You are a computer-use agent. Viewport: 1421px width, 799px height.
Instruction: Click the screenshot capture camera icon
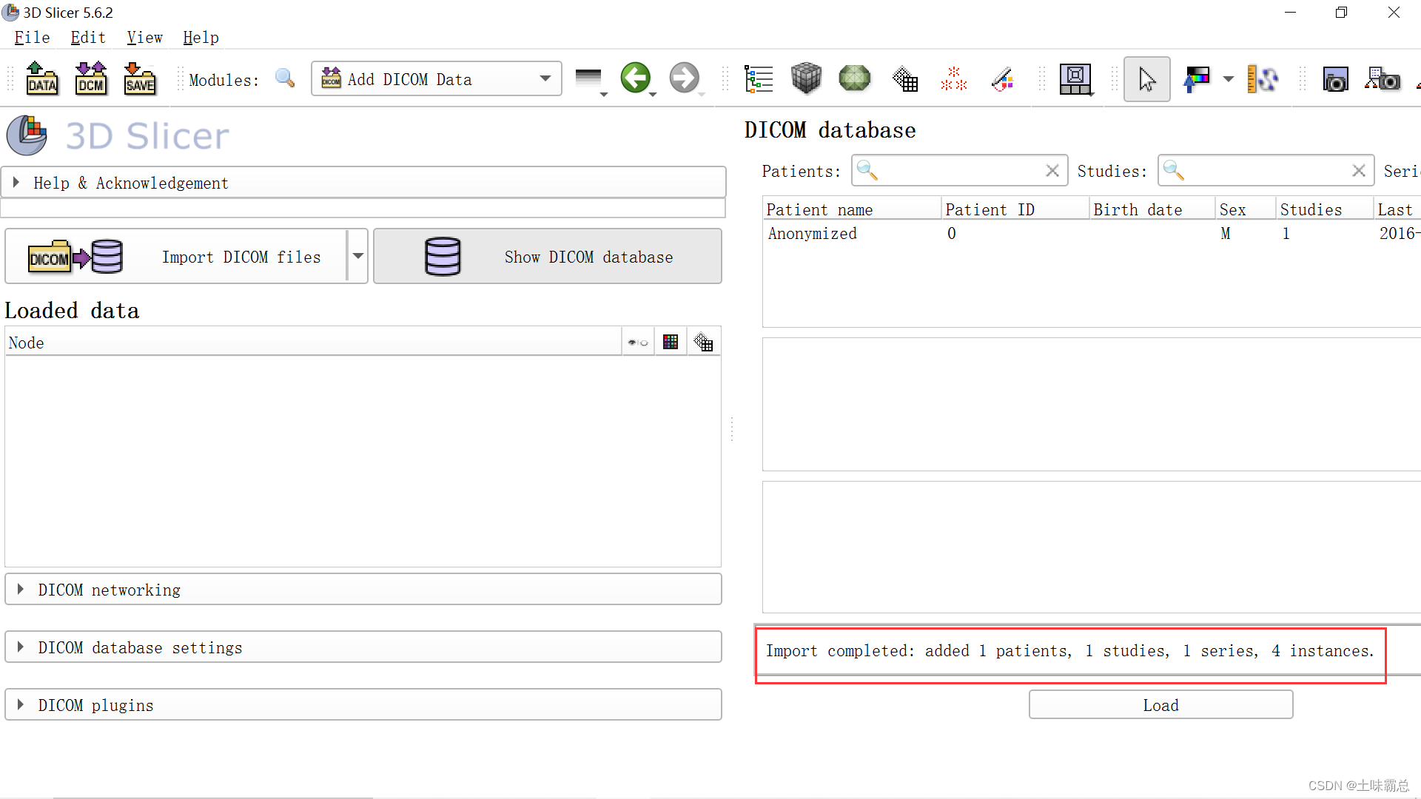(1335, 79)
